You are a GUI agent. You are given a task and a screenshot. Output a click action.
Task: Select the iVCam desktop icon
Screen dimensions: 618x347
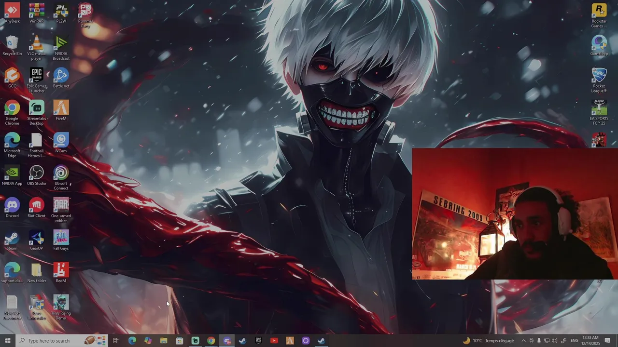pos(61,142)
